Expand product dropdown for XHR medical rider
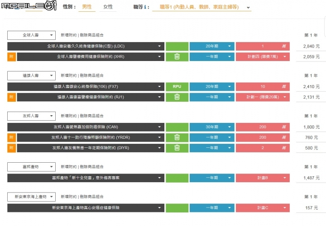 (x=91, y=56)
